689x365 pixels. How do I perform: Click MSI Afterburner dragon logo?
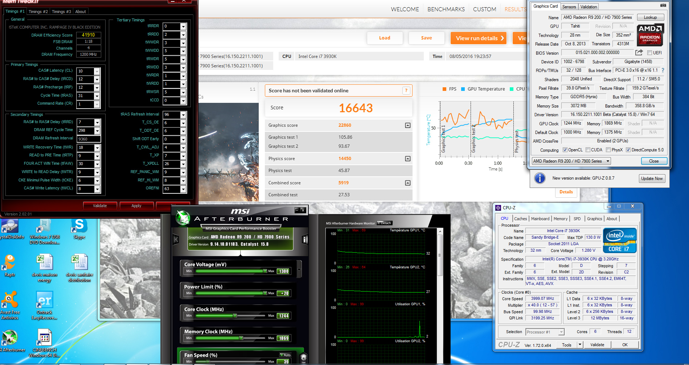click(x=183, y=218)
